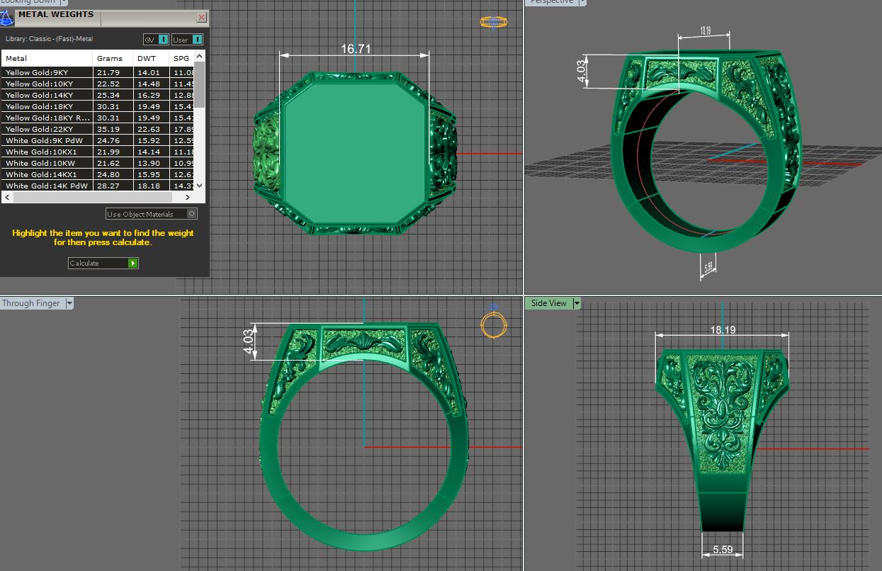
Task: Open the Through Finger viewport dropdown
Action: (x=69, y=303)
